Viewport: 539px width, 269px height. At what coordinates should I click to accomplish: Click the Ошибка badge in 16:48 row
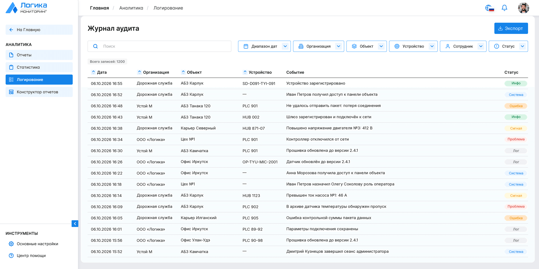coord(516,106)
